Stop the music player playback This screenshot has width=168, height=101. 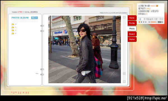[x=141, y=22]
